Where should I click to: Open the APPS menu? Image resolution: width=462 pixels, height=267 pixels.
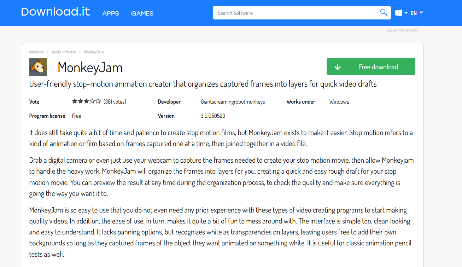pos(111,13)
